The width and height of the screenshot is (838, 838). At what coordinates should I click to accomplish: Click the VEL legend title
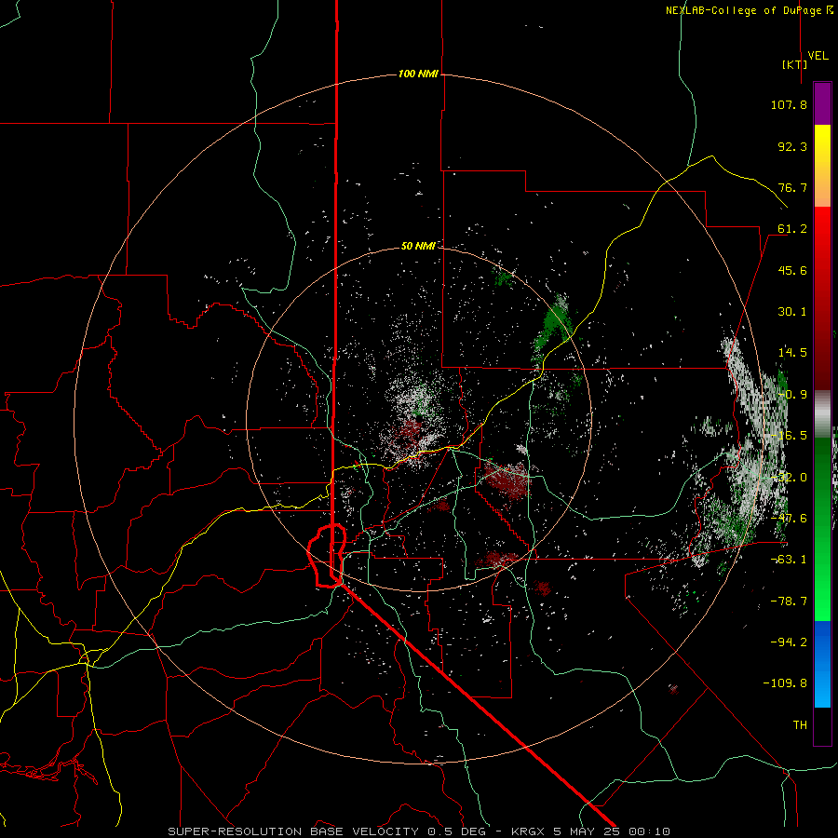(818, 56)
